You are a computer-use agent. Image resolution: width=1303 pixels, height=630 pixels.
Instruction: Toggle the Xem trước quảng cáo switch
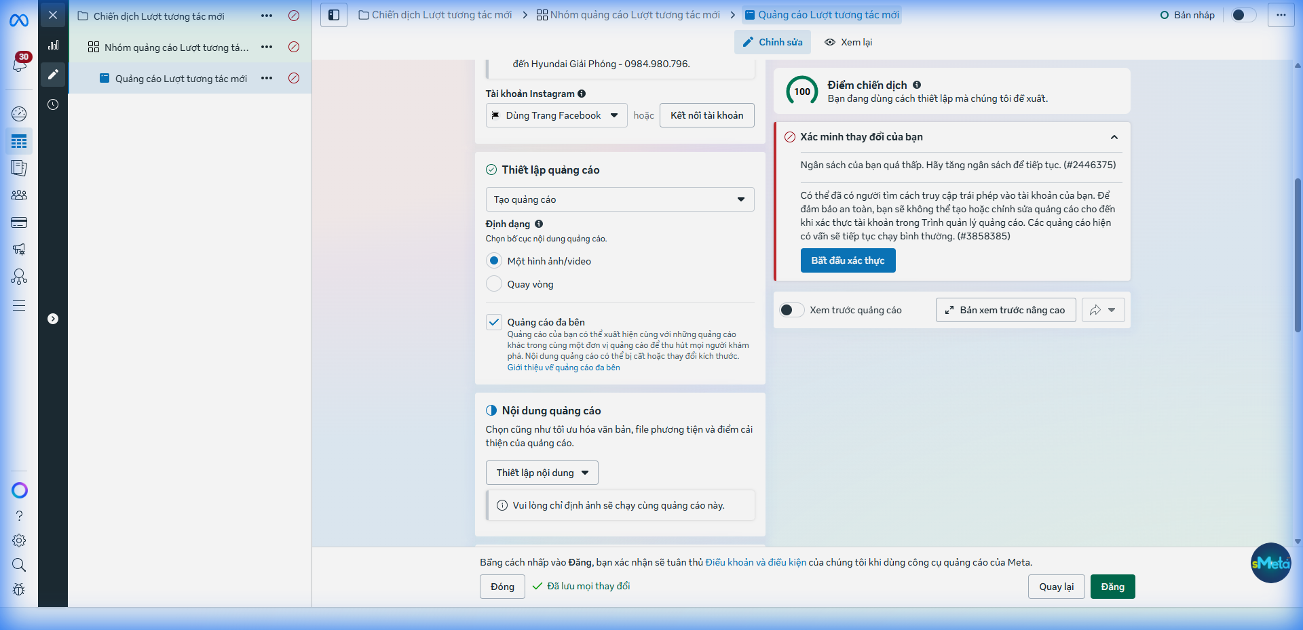tap(791, 310)
